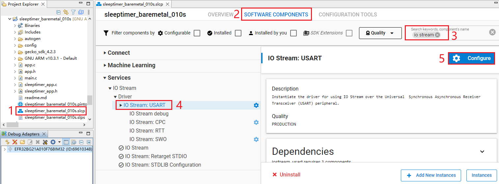This screenshot has height=184, width=499.
Task: Click the Project Explorer vertical scrollbar
Action: tap(90, 100)
